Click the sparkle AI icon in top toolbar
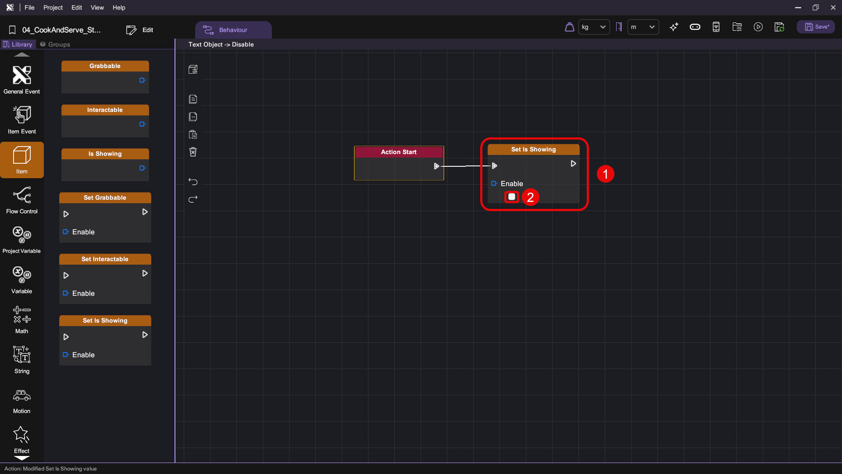842x474 pixels. 674,27
